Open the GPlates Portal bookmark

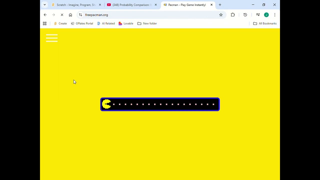click(x=82, y=23)
